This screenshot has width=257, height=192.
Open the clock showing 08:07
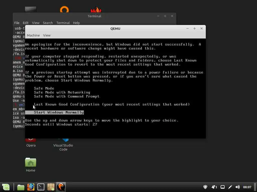(247, 187)
